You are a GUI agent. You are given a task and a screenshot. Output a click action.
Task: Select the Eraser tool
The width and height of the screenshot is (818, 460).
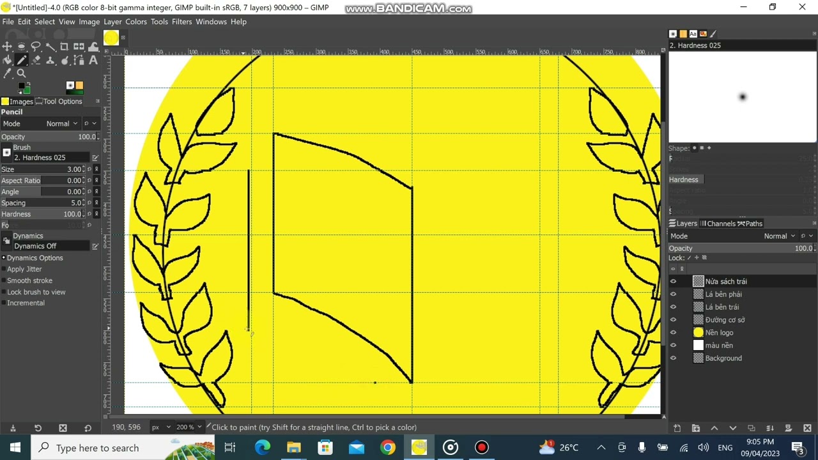tap(36, 60)
